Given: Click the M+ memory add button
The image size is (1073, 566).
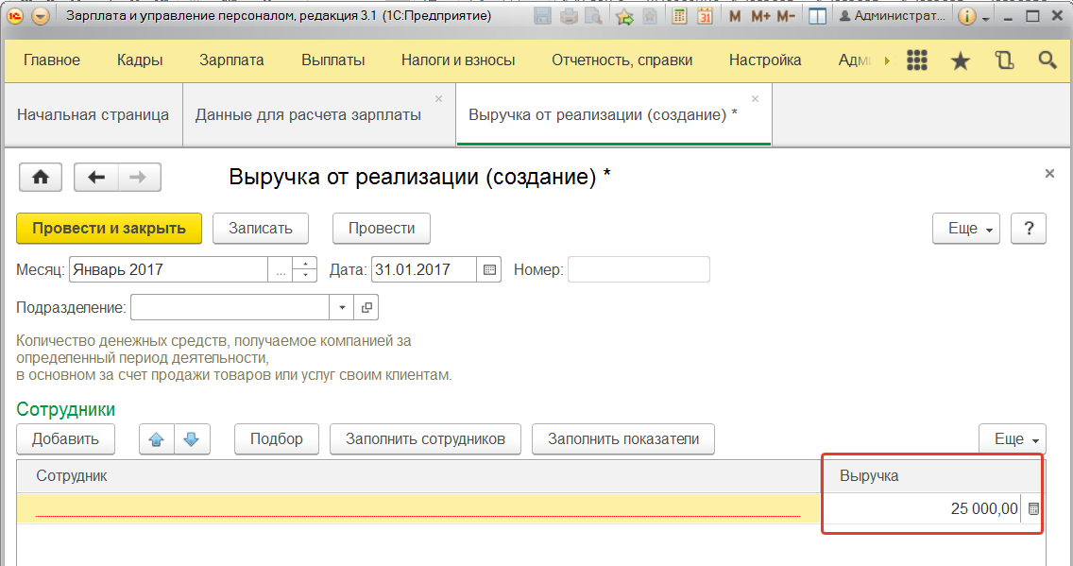Looking at the screenshot, I should (760, 16).
